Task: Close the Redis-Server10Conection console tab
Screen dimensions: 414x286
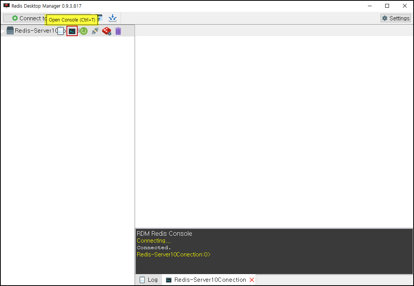Action: click(x=252, y=280)
